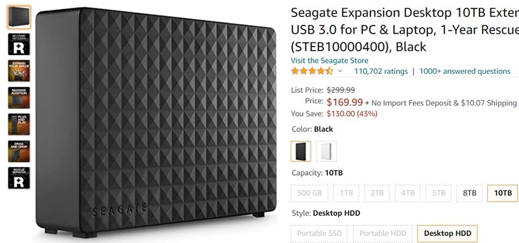Open the Rescue Services thumbnail
Image resolution: width=519 pixels, height=243 pixels.
click(19, 178)
